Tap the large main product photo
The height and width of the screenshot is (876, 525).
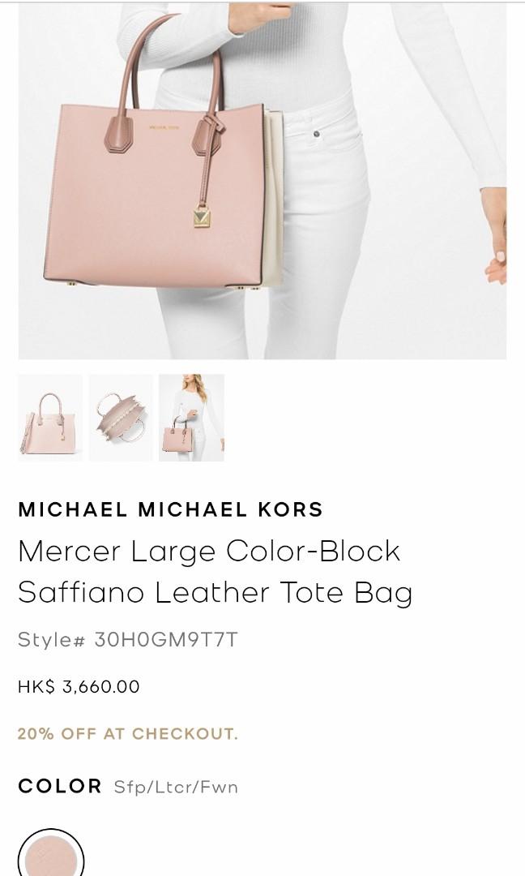(x=262, y=180)
